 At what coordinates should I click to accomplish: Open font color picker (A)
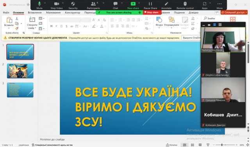point(102,26)
